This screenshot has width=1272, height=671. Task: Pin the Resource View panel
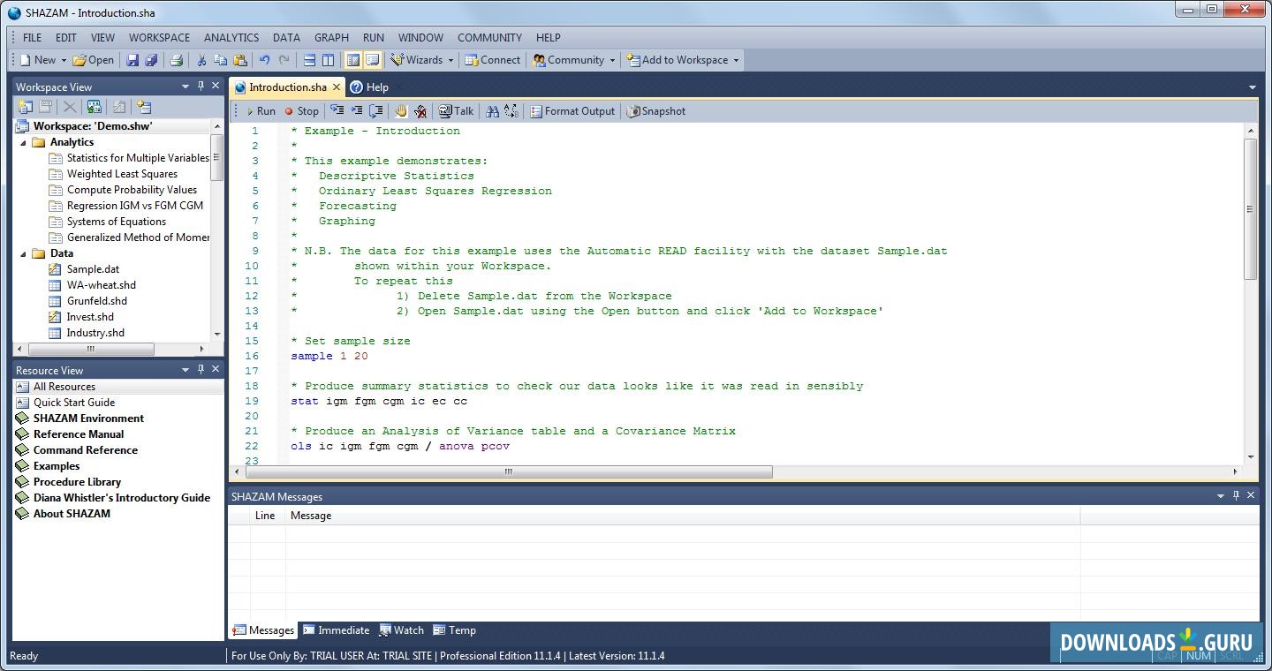pos(201,370)
